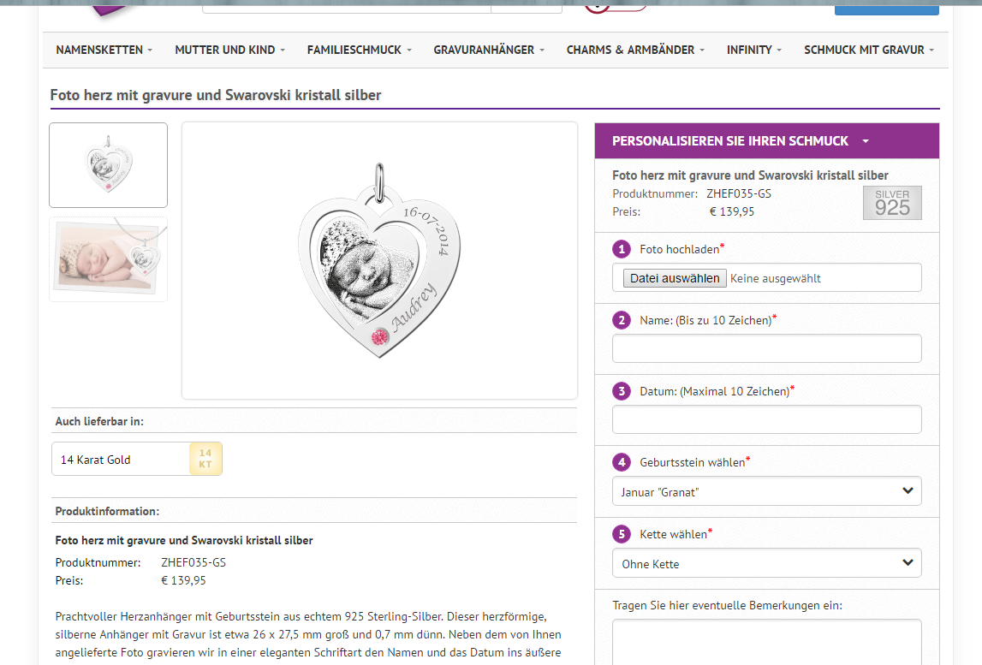Select the baby photo thumbnail
Screen dimensions: 982x665
click(109, 259)
